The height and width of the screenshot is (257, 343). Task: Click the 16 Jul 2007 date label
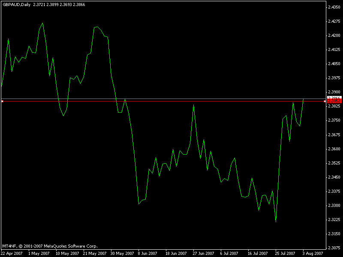tap(258, 253)
